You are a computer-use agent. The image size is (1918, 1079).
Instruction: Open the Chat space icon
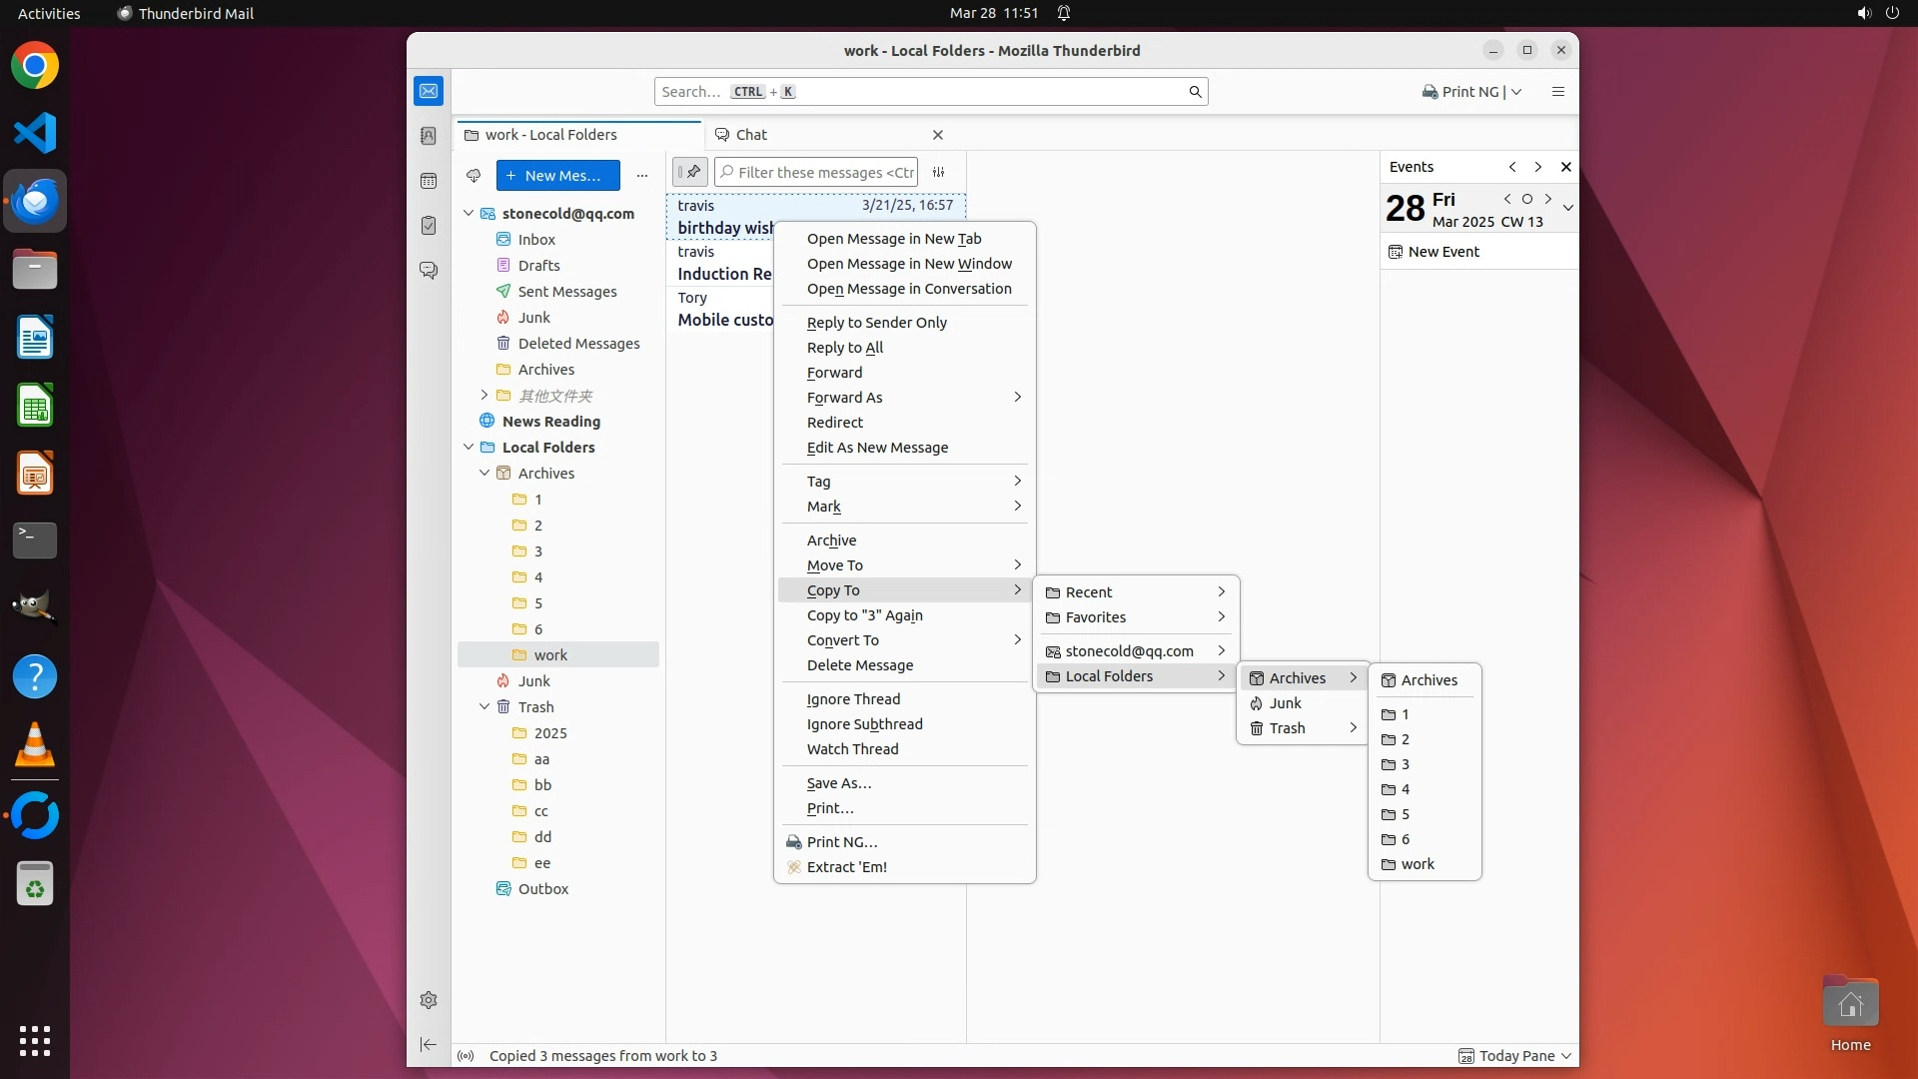[429, 271]
